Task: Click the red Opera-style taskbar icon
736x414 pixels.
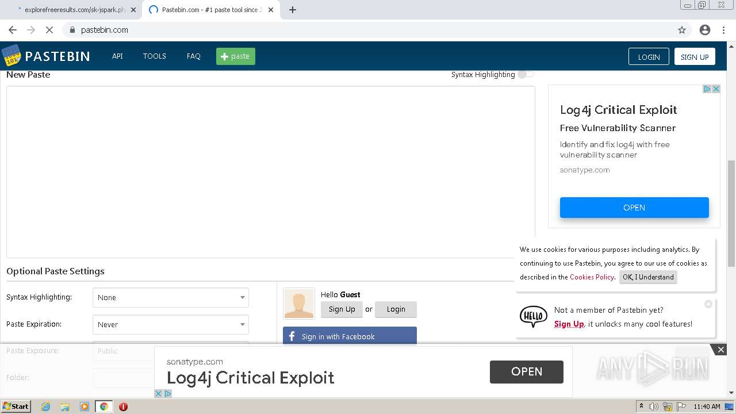Action: click(123, 407)
